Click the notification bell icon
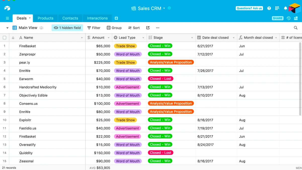The width and height of the screenshot is (302, 170). pyautogui.click(x=285, y=8)
